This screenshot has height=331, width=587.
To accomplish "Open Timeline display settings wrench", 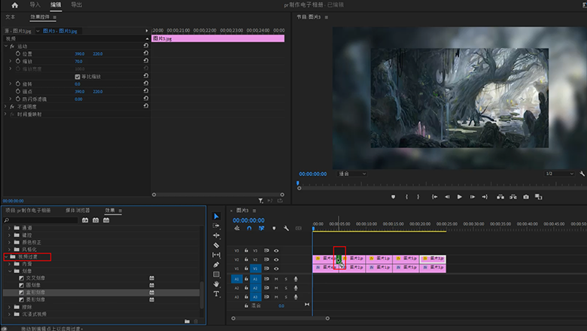I will point(286,228).
